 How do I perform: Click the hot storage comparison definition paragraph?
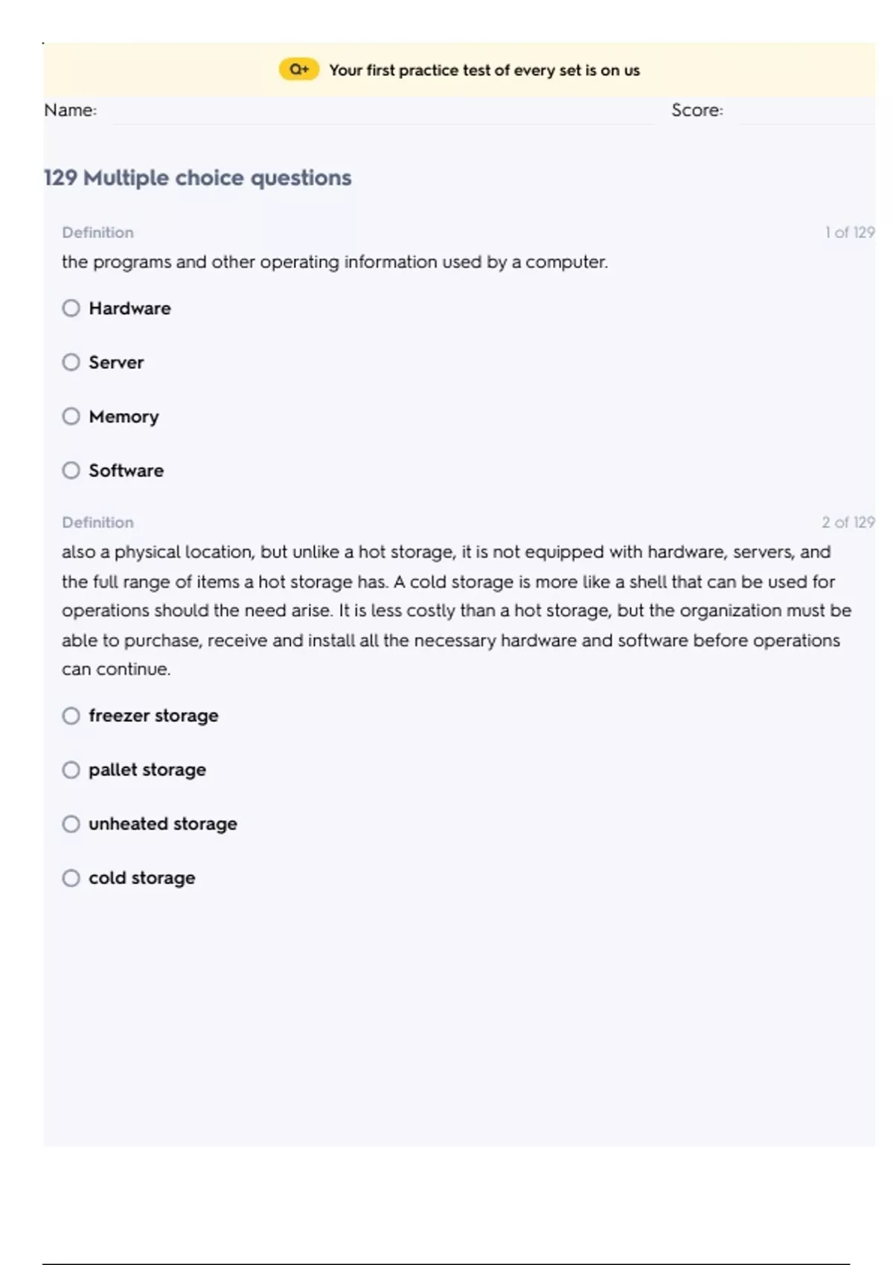pos(455,610)
